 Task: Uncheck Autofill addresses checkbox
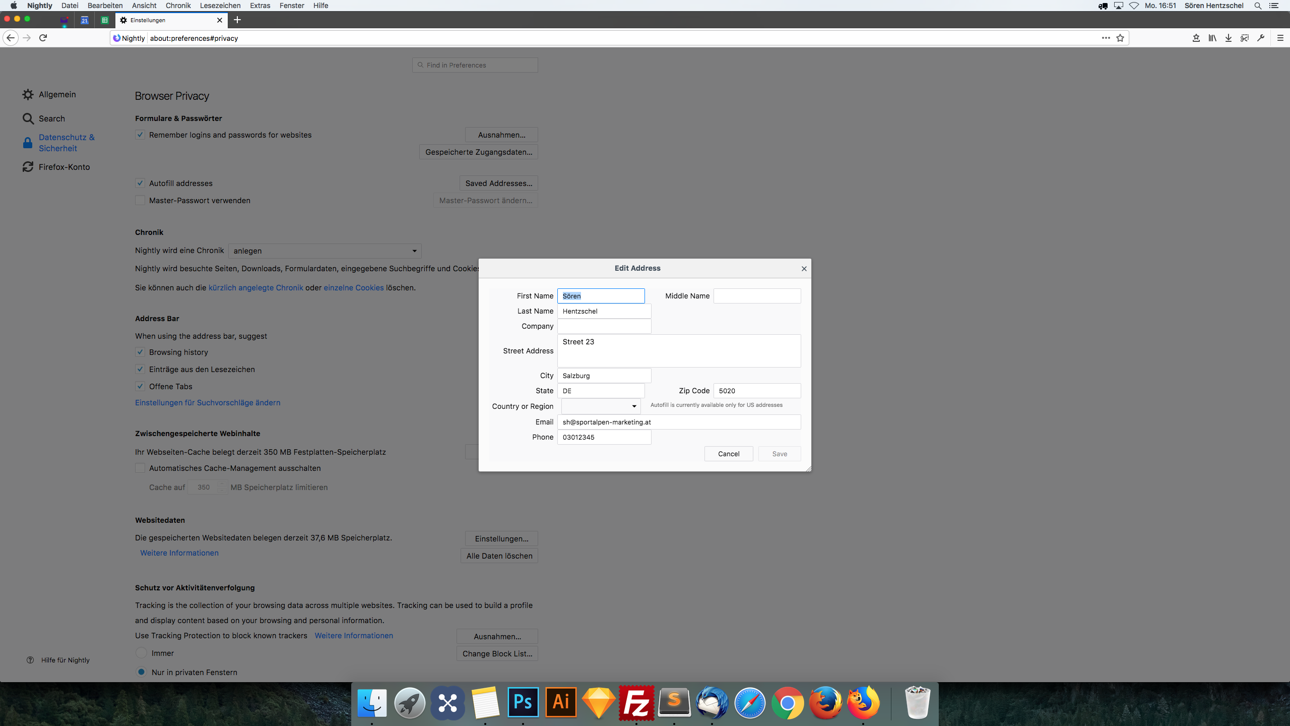point(140,183)
